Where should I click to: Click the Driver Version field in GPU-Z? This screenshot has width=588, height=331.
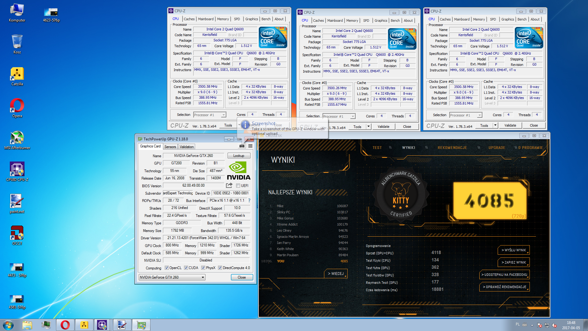coord(206,238)
